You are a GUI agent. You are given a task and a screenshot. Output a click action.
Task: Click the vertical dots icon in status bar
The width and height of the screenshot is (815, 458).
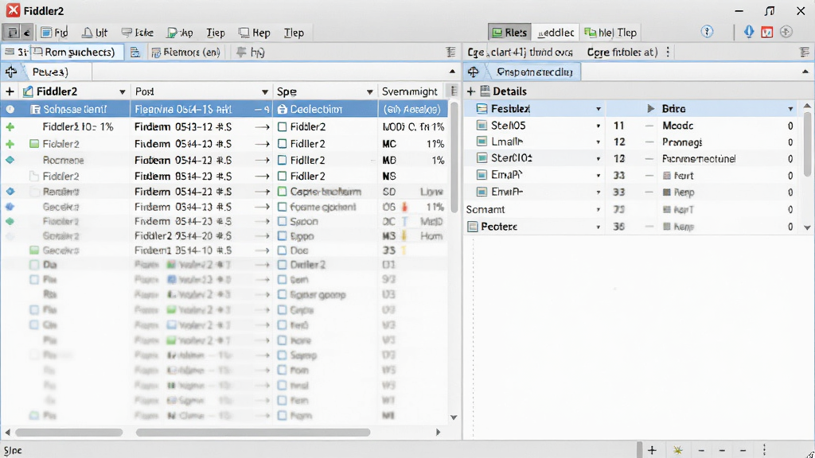[x=764, y=450]
